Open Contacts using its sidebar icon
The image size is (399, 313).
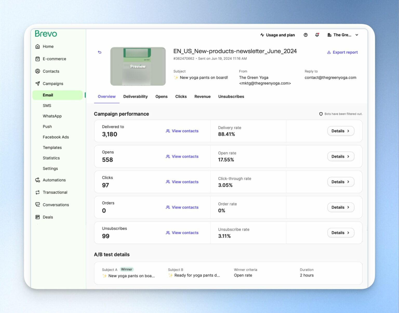point(37,71)
